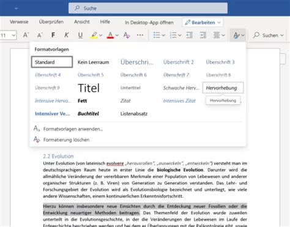Decrease font size with the smaller A icon
Viewport: 290px width, 227px height.
click(40, 35)
